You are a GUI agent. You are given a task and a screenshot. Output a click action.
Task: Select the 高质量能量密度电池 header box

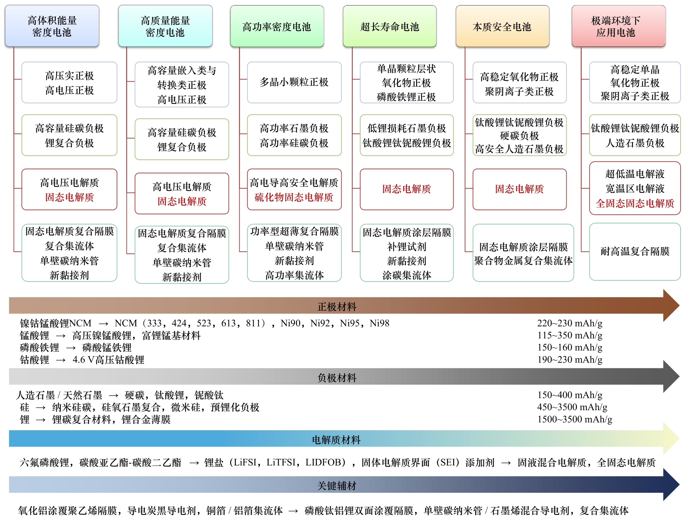165,26
